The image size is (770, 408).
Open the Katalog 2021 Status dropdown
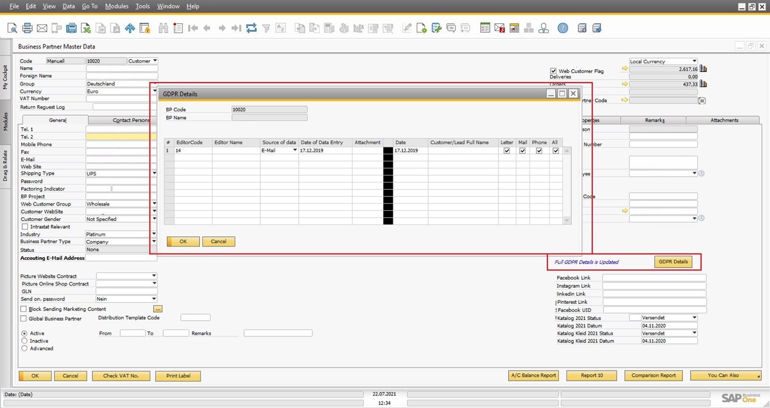694,318
